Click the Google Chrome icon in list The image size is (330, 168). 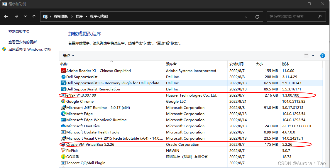[63, 102]
